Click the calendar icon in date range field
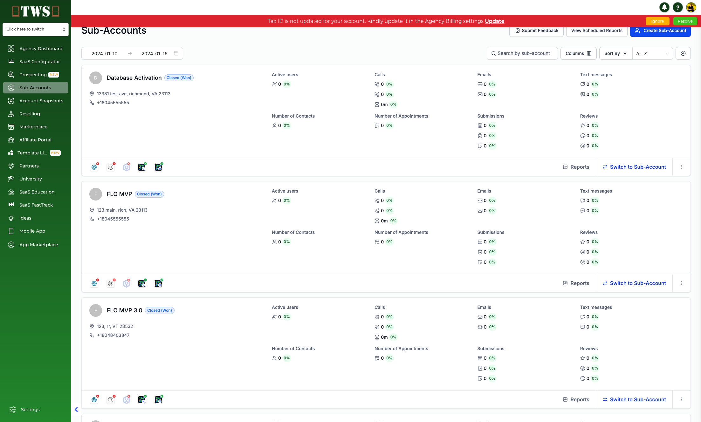The image size is (701, 422). [x=176, y=53]
